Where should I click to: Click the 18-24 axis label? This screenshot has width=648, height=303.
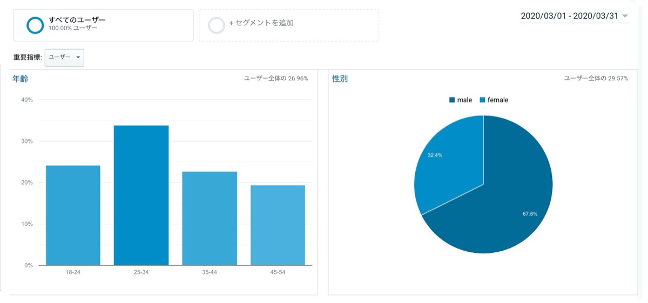[x=73, y=272]
